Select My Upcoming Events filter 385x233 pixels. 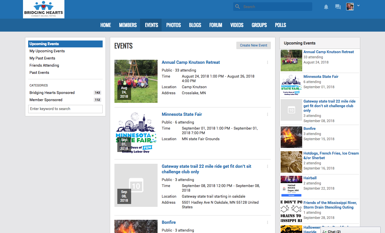tap(47, 51)
